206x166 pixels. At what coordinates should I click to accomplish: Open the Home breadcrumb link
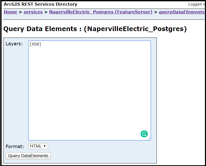11,12
